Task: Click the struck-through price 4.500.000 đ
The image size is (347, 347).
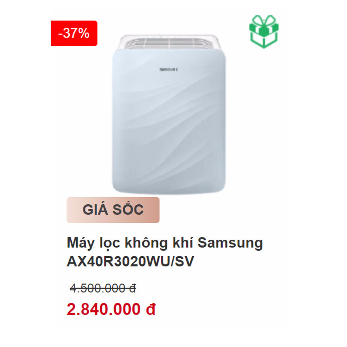Action: coord(103,288)
